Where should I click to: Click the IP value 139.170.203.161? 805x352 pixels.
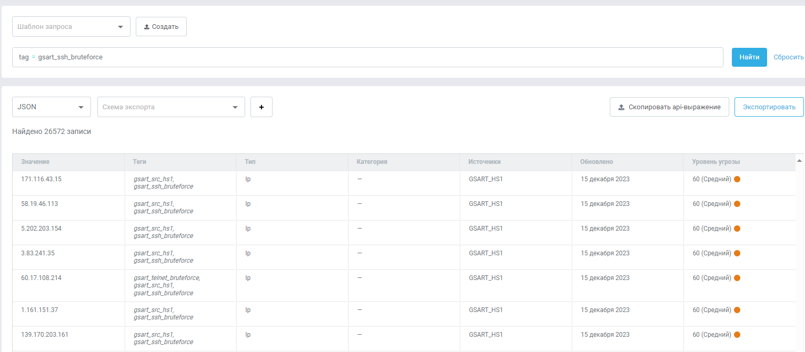[45, 335]
